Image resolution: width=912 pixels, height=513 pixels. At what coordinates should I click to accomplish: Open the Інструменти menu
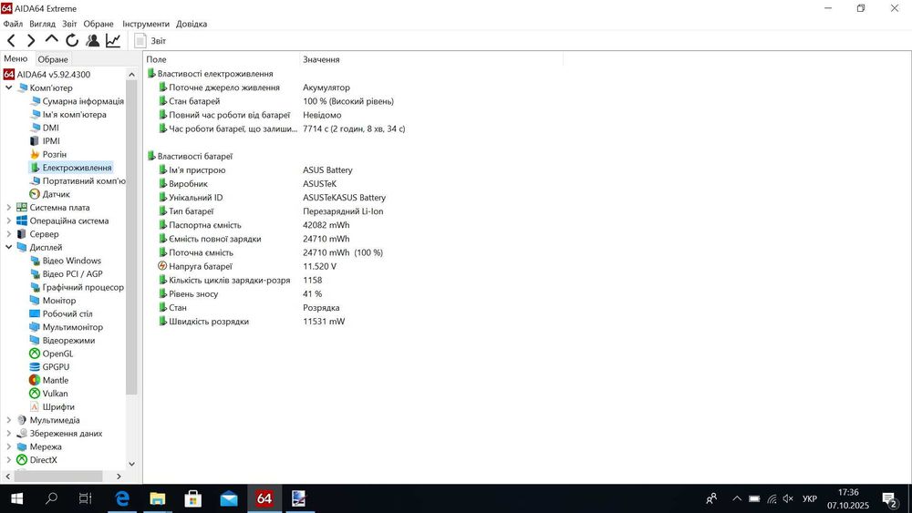pyautogui.click(x=145, y=24)
